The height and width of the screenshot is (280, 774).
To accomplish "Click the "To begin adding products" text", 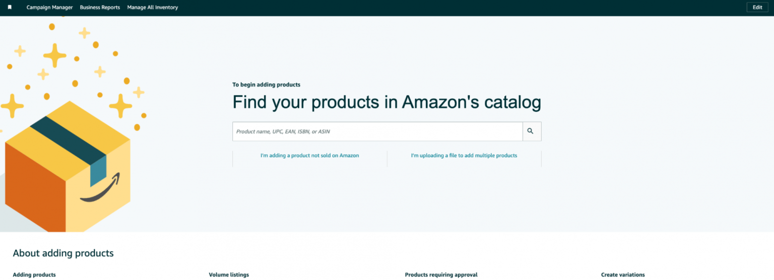I will [x=266, y=85].
